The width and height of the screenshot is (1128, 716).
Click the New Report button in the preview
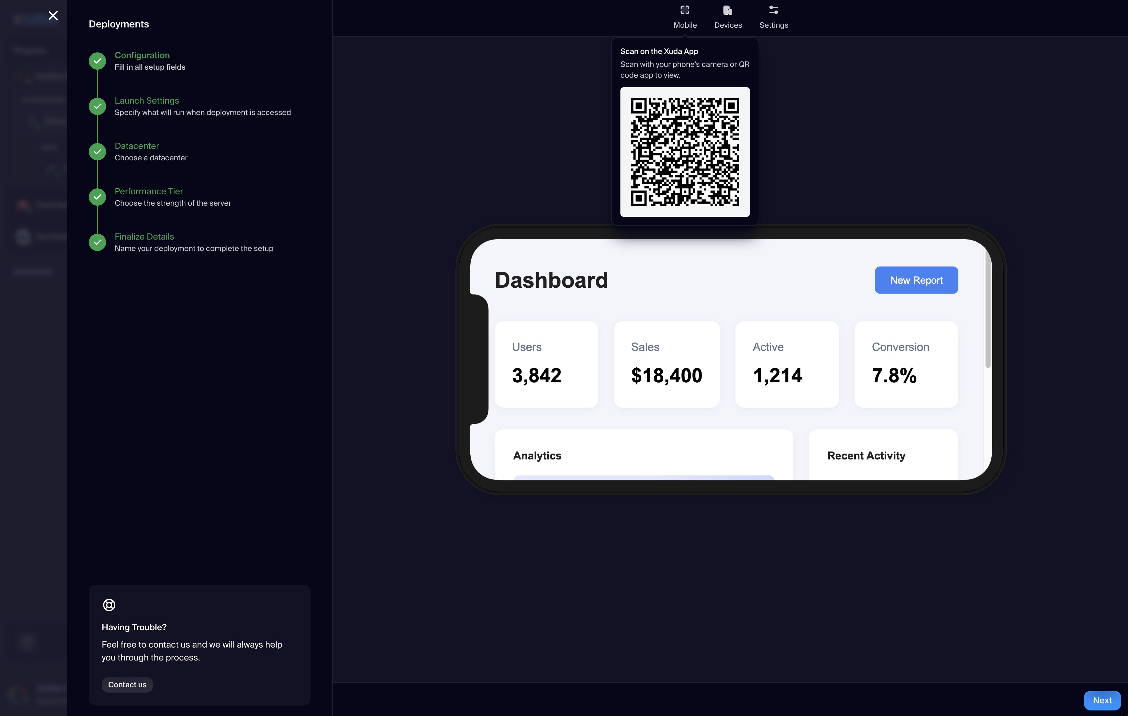click(916, 280)
